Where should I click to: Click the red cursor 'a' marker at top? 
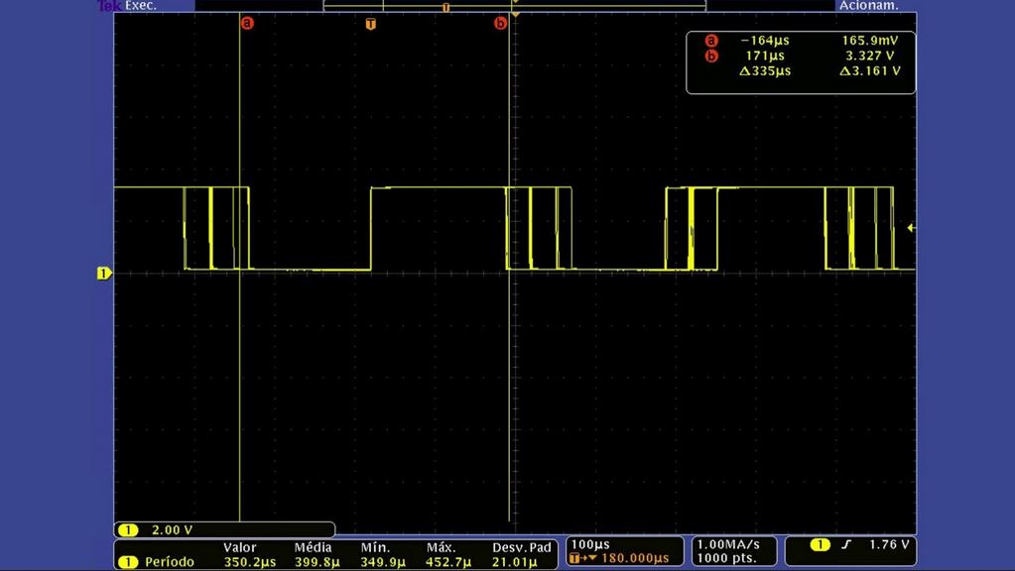click(247, 23)
